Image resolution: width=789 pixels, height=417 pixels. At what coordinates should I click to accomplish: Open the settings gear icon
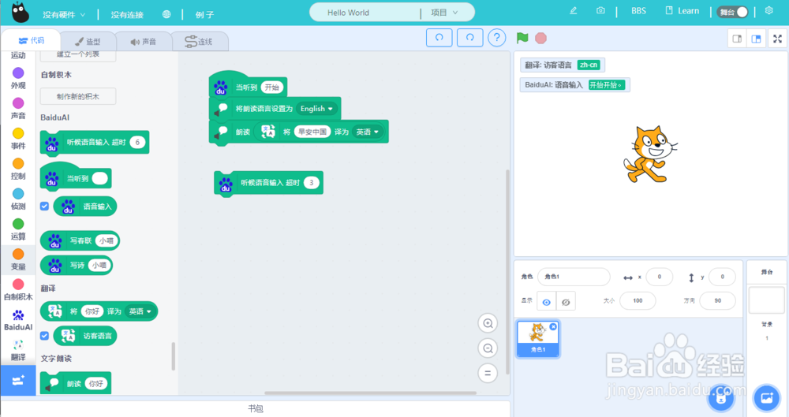(x=768, y=10)
